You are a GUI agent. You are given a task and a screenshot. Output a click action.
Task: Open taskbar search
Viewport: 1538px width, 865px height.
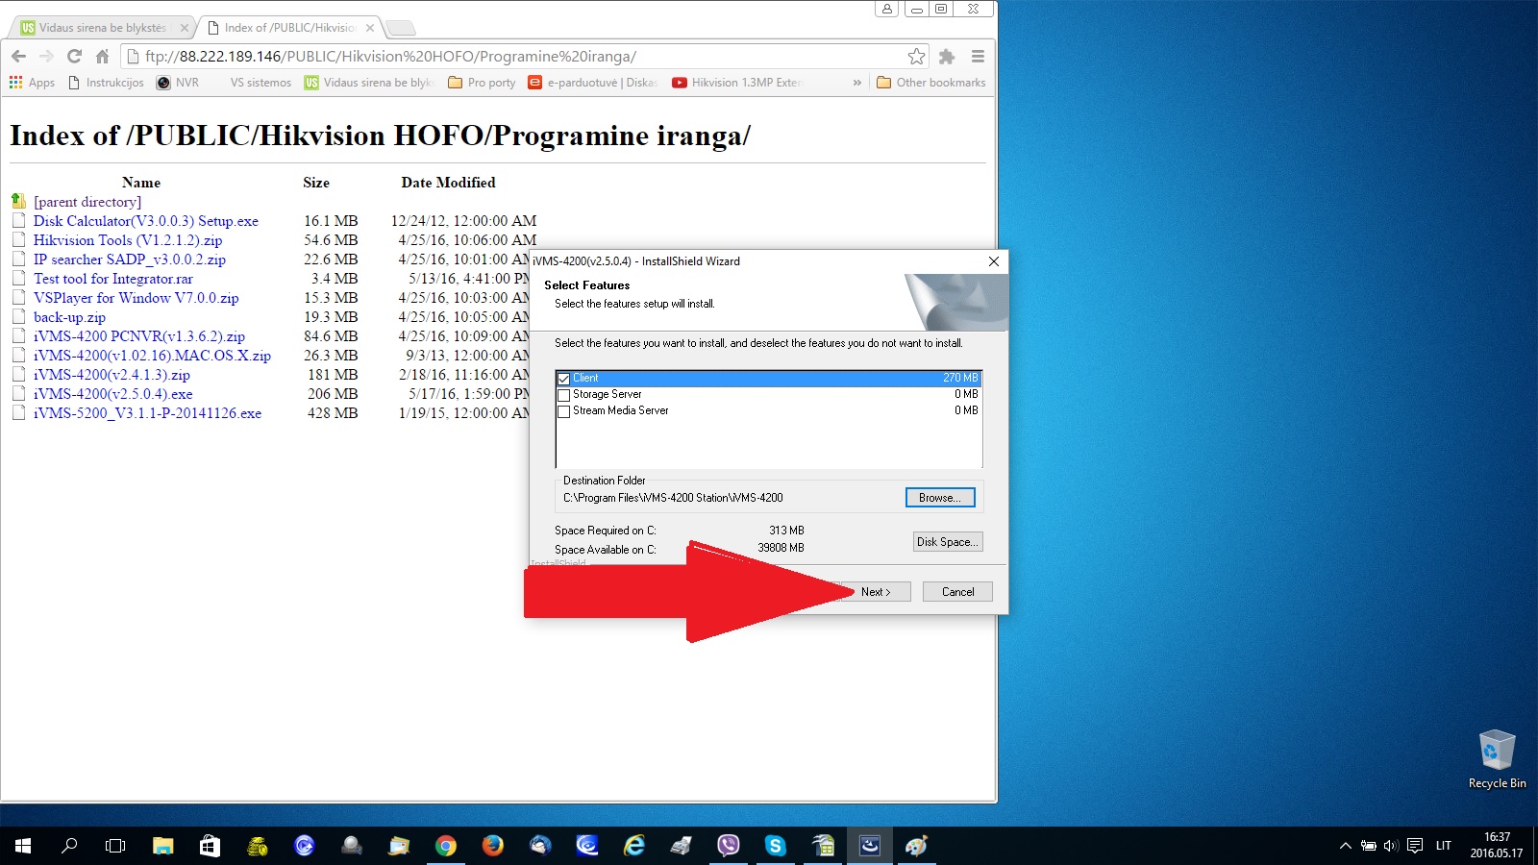point(69,846)
